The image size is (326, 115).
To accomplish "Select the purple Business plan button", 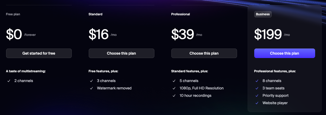I will click(284, 53).
